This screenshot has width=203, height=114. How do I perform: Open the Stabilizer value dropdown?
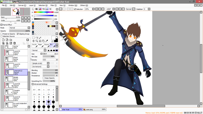(x=149, y=9)
